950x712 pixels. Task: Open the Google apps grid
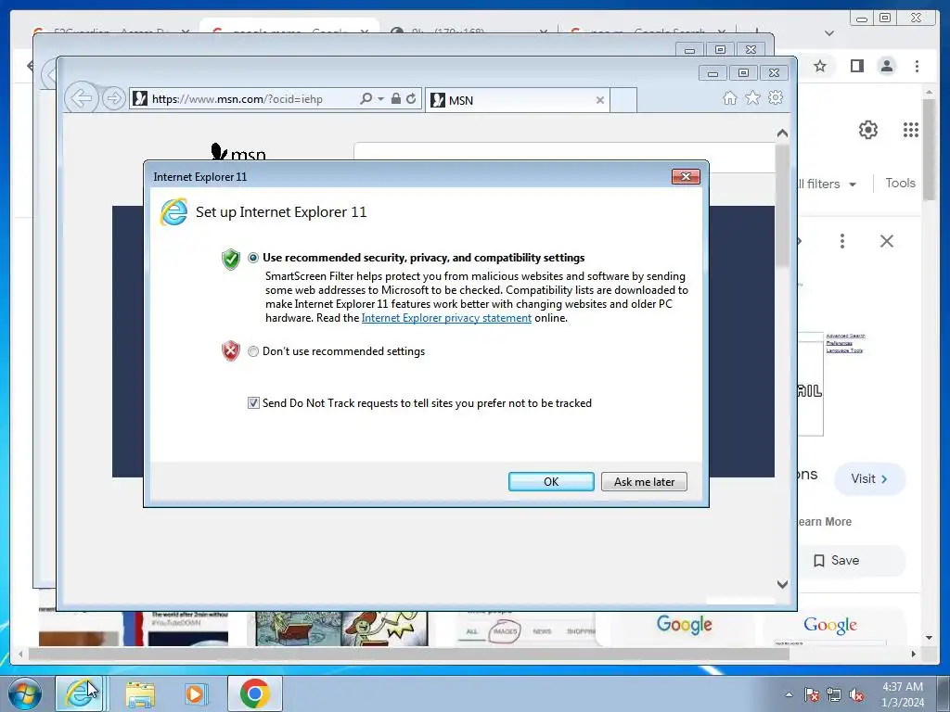click(x=911, y=130)
